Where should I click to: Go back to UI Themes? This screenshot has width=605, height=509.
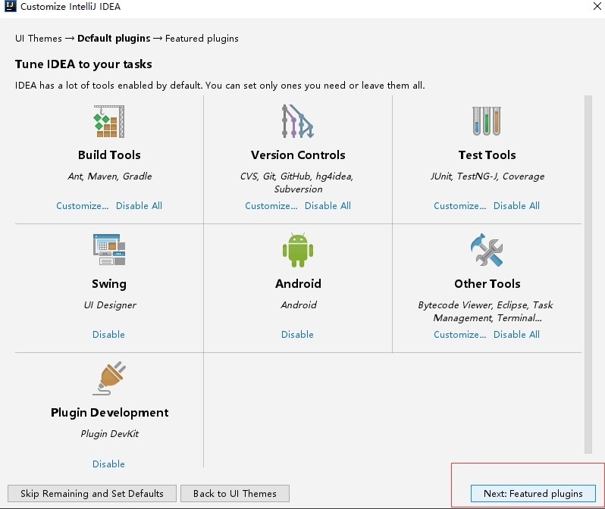coord(234,494)
